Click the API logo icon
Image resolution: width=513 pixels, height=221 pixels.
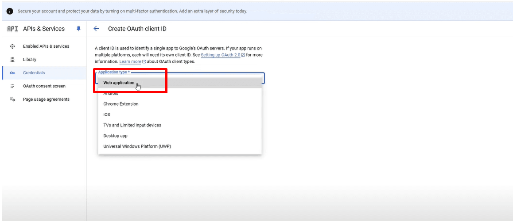[x=12, y=29]
